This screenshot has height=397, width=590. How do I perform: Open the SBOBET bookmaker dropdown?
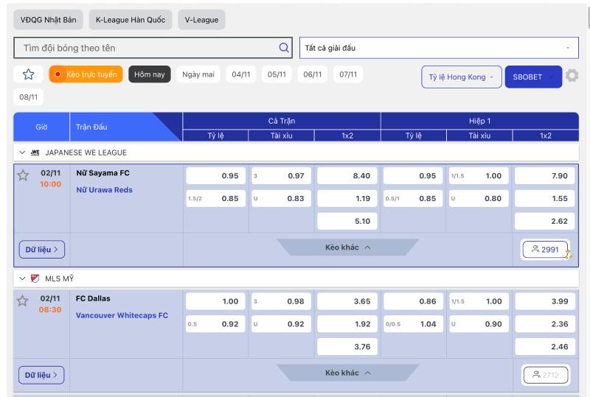[533, 77]
